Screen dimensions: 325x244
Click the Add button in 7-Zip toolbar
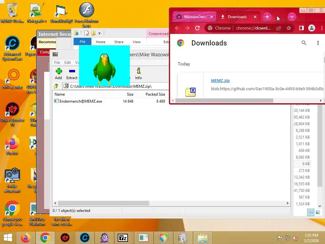click(x=58, y=74)
